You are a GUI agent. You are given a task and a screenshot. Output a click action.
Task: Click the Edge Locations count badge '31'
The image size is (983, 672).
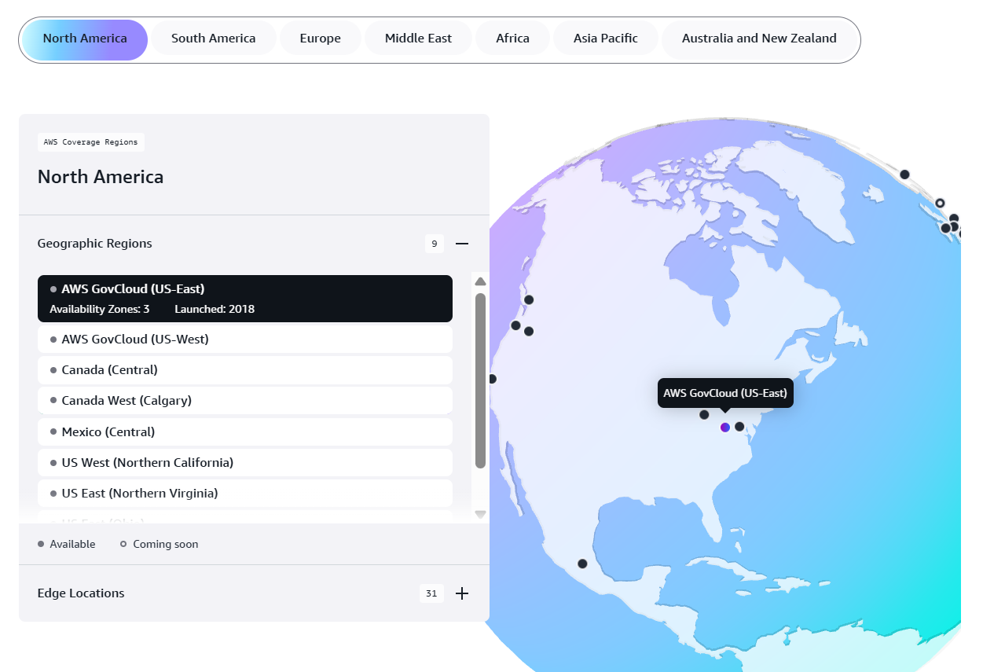(431, 593)
